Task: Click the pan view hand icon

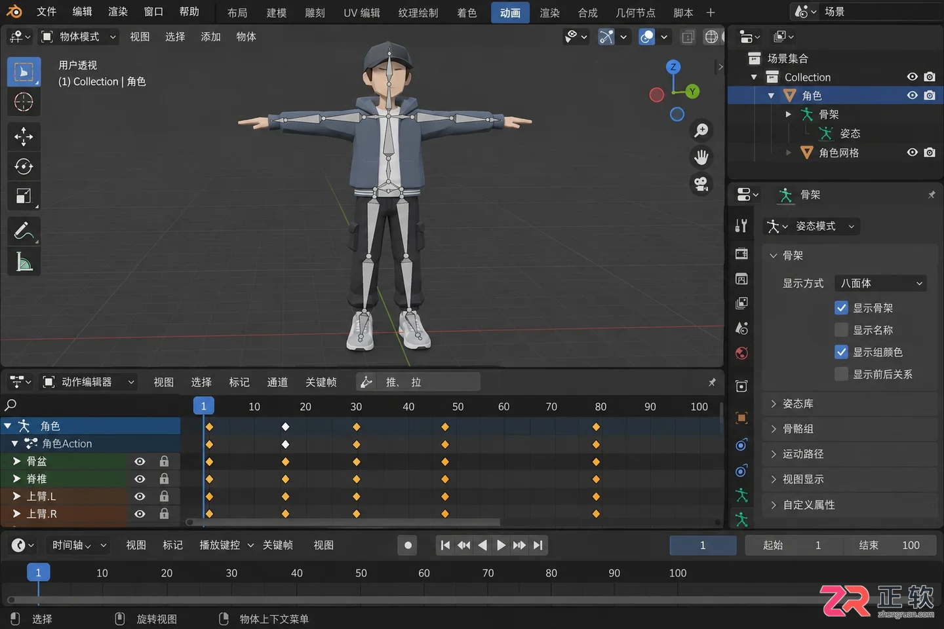Action: coord(701,157)
